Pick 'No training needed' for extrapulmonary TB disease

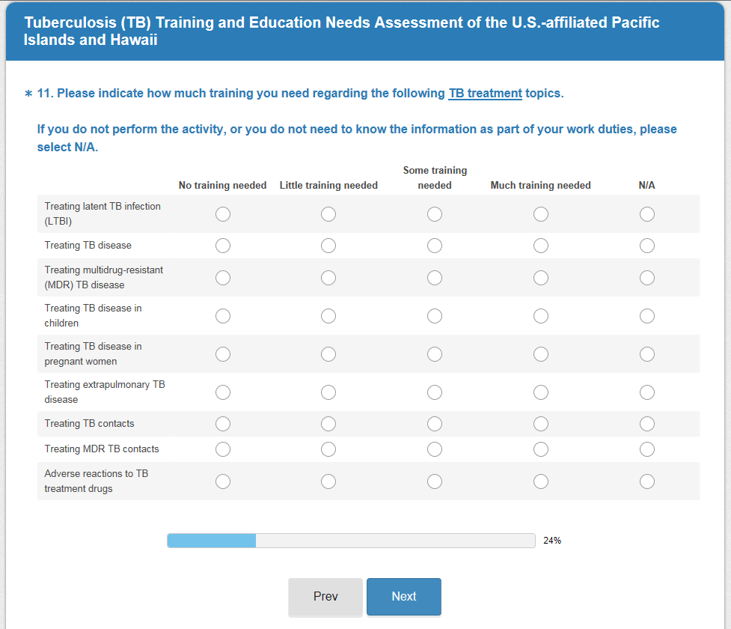click(x=223, y=392)
